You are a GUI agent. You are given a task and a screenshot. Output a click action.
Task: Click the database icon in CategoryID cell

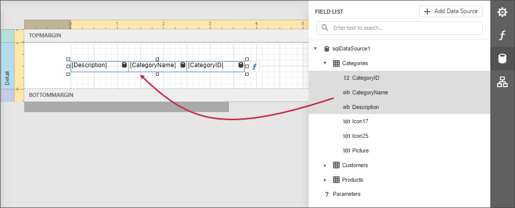point(241,65)
